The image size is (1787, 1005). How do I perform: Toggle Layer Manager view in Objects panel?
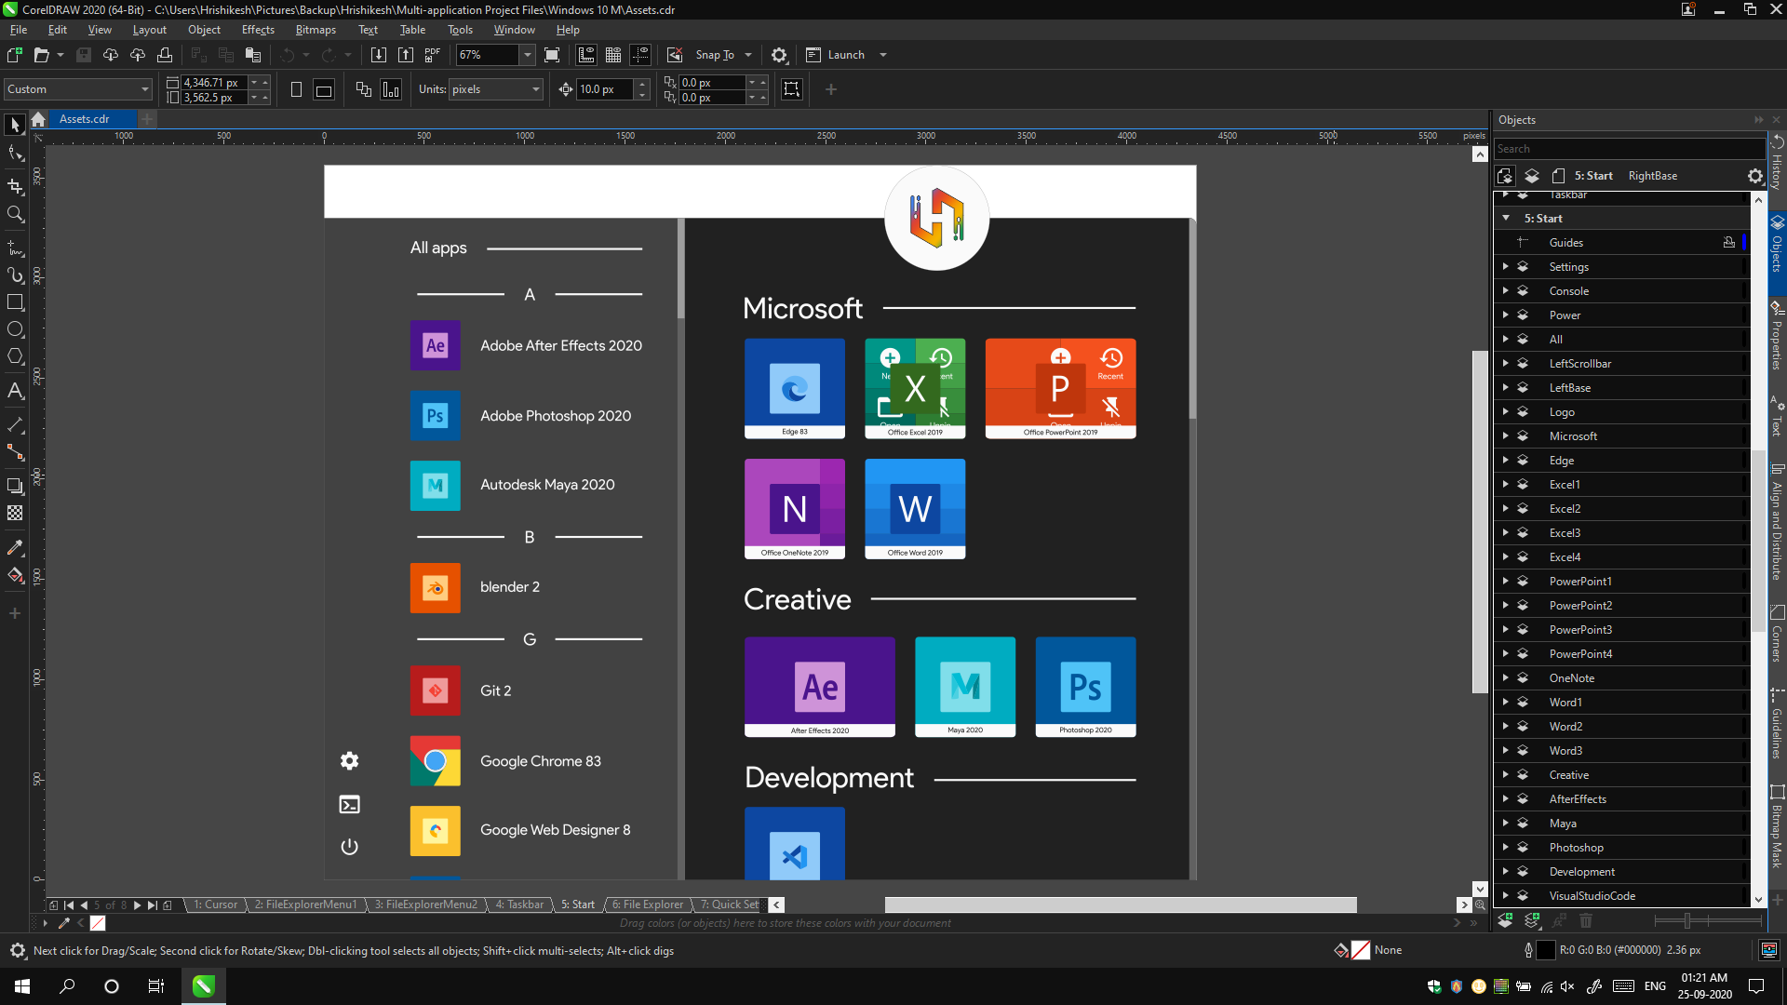(x=1532, y=175)
